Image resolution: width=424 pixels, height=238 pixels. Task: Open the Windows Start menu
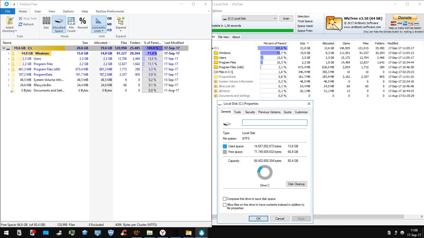[6, 233]
